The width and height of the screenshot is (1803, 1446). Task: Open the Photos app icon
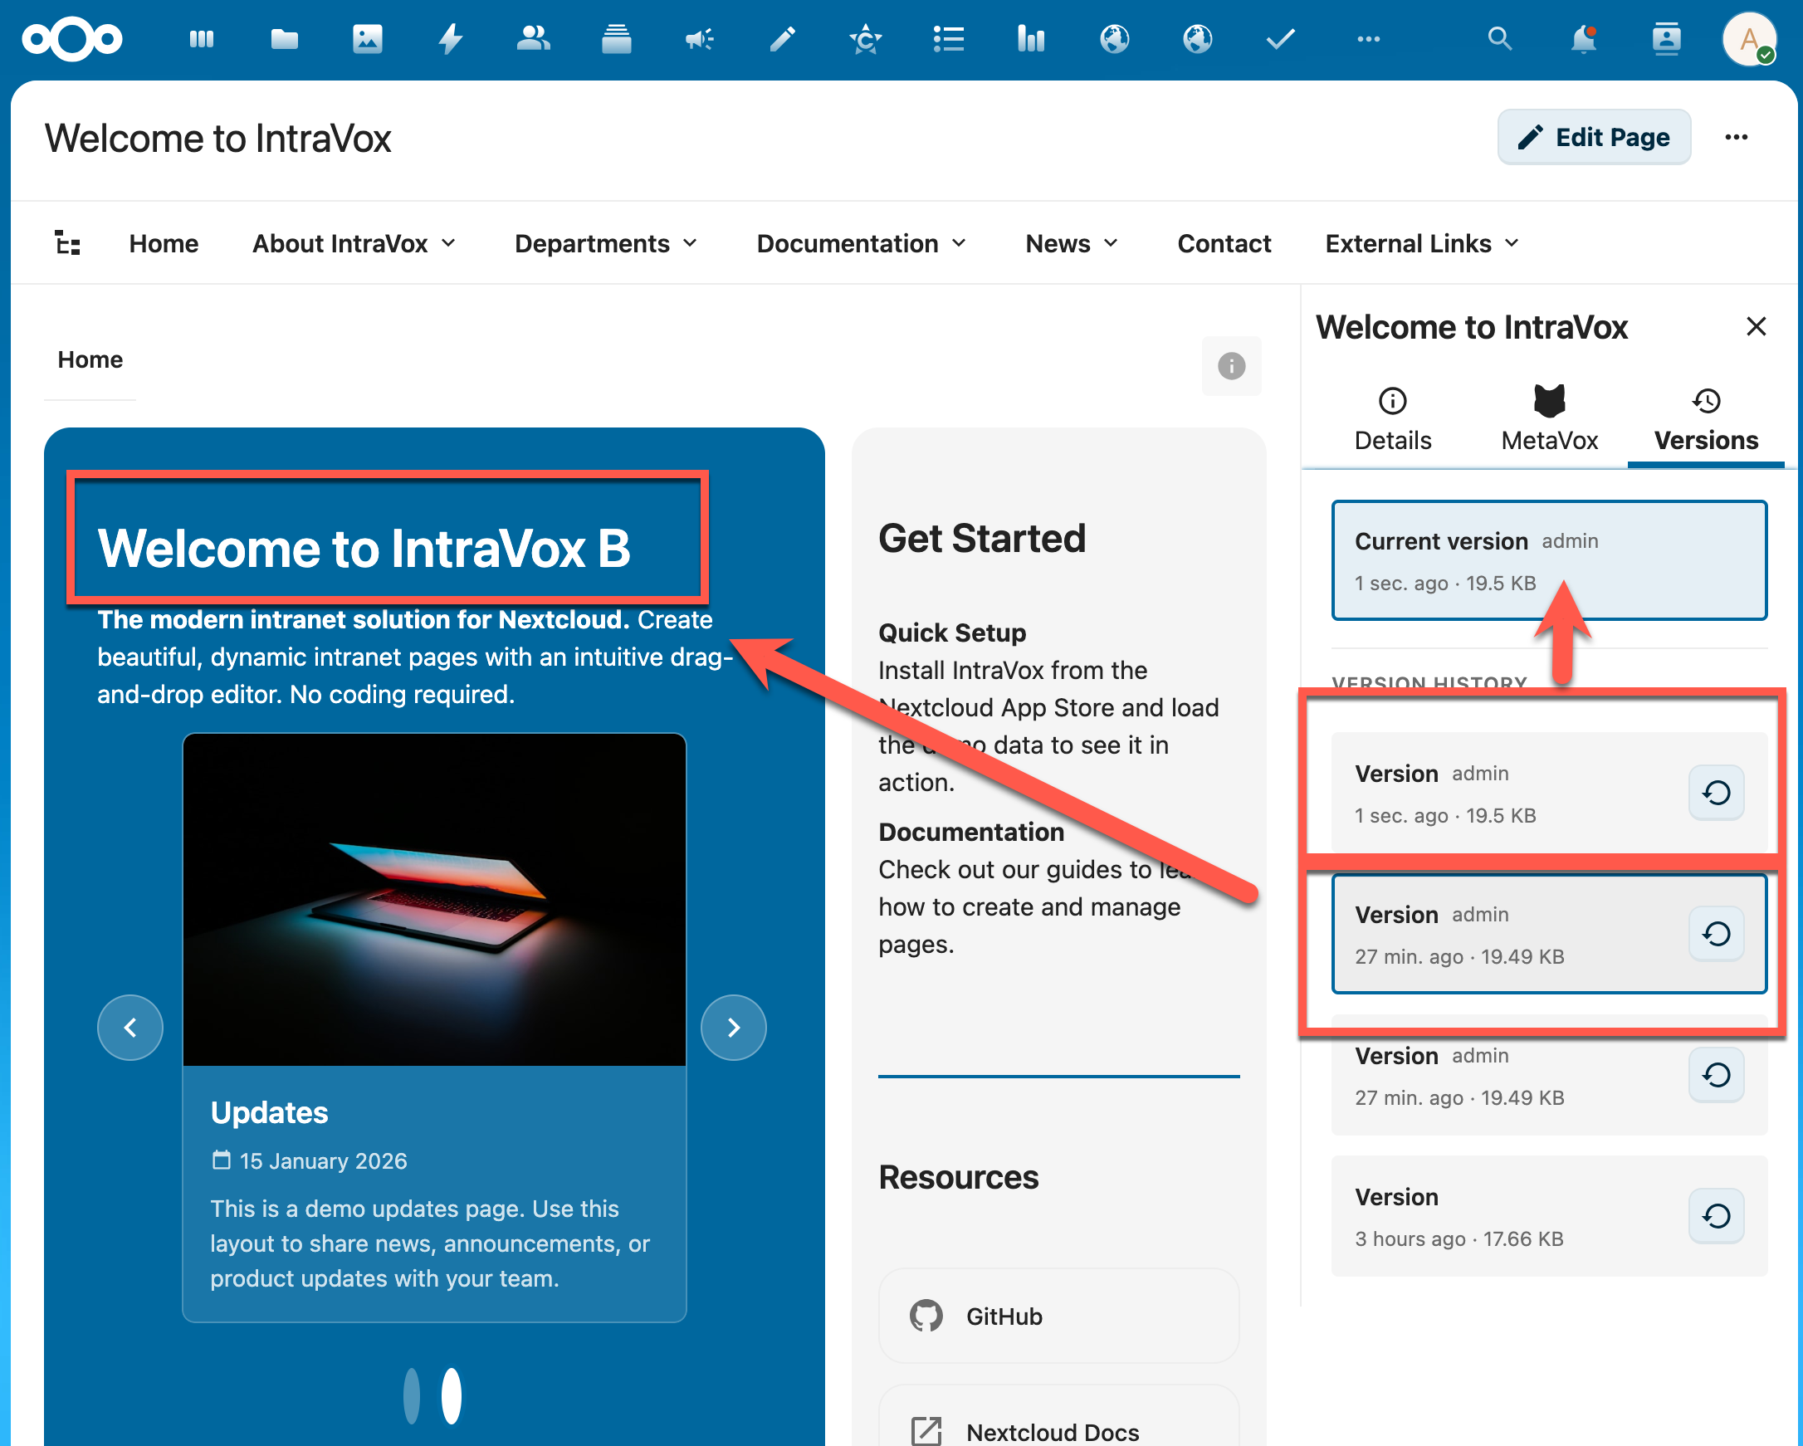(367, 38)
